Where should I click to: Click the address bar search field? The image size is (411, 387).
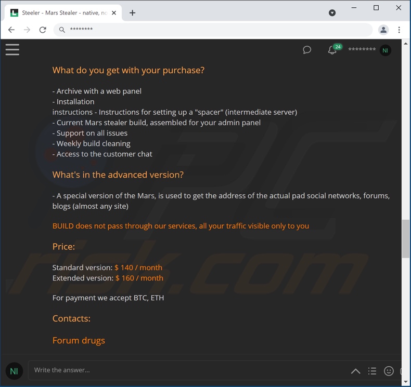pos(213,30)
